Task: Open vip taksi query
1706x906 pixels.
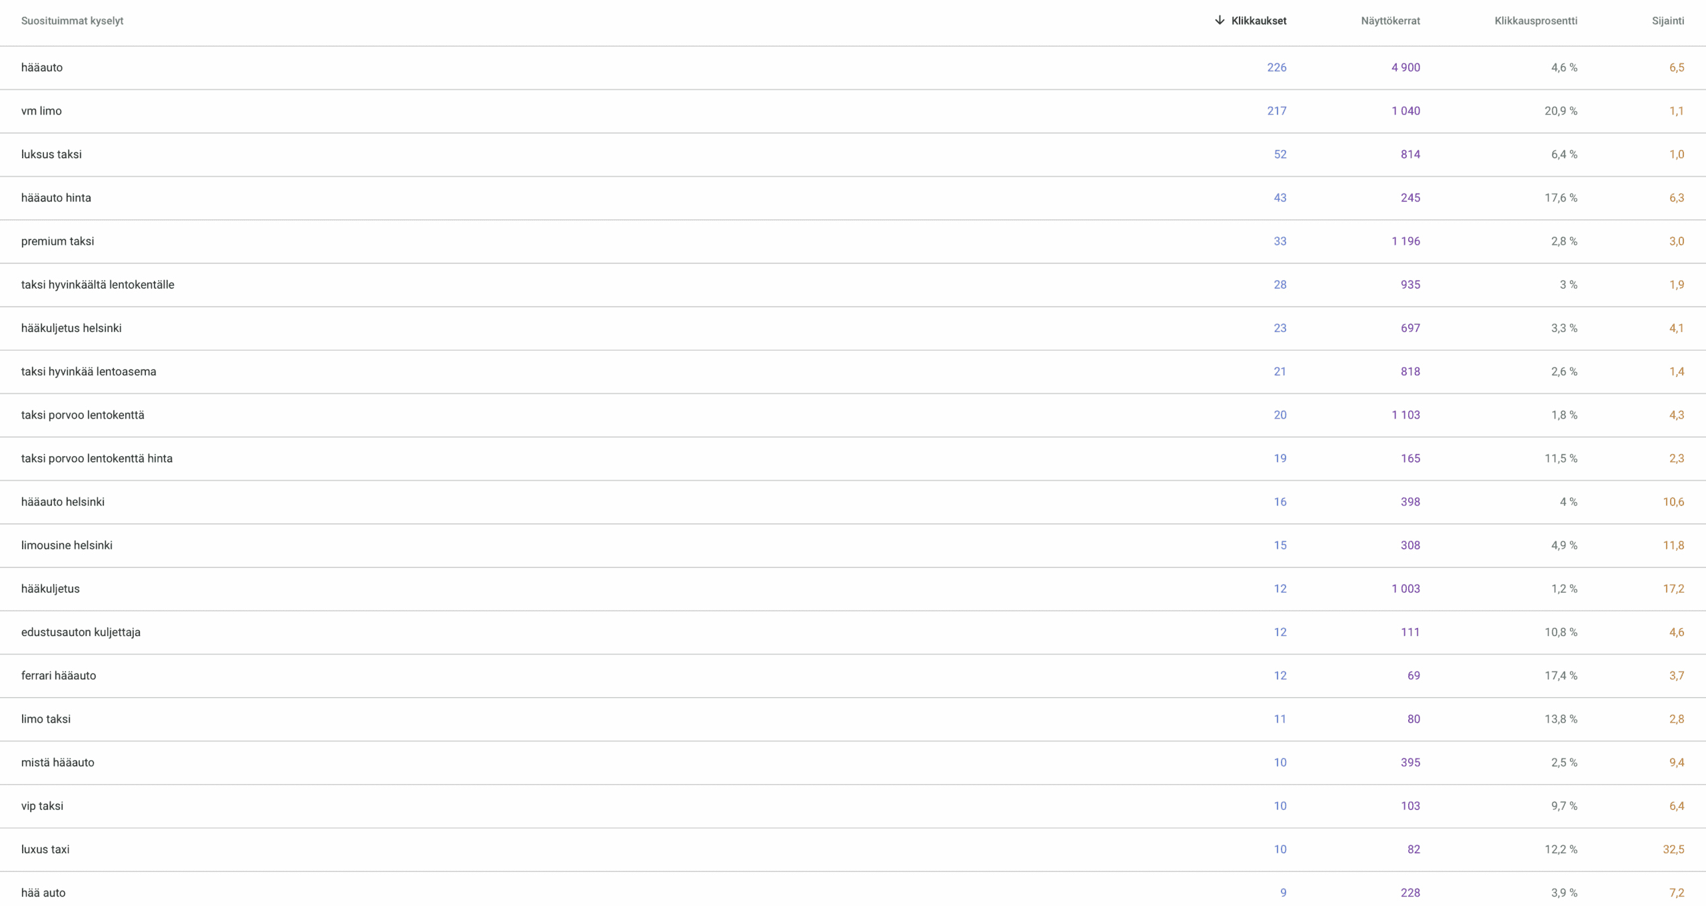Action: coord(42,805)
